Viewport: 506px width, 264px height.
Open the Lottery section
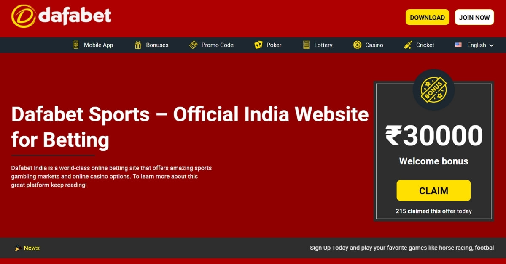pos(318,45)
